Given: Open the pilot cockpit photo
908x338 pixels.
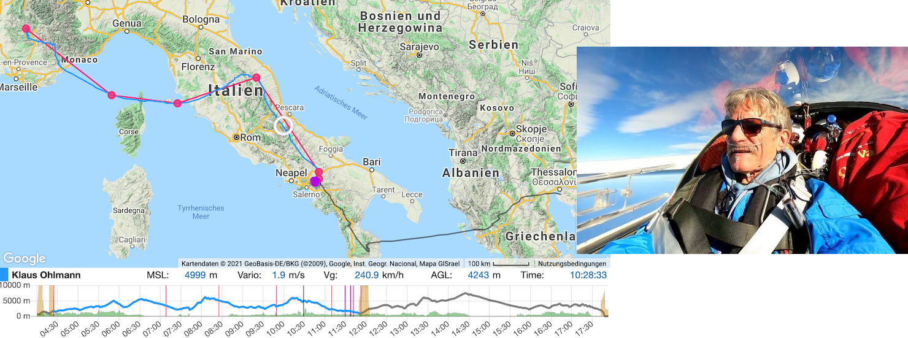Looking at the screenshot, I should (x=742, y=150).
